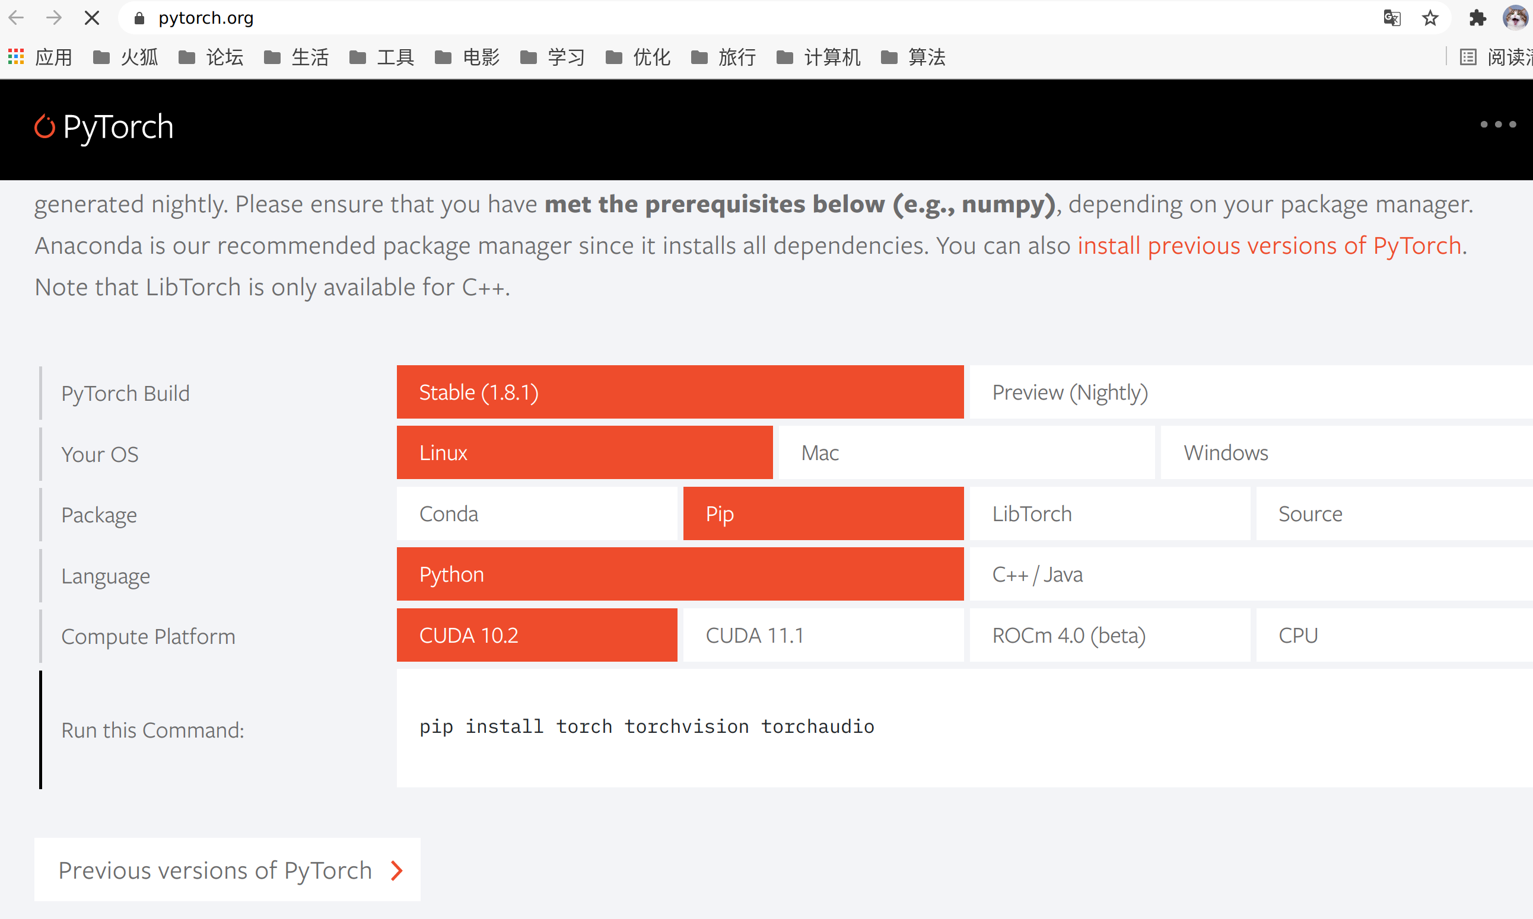
Task: Click the pytorch.org address bar
Action: (743, 18)
